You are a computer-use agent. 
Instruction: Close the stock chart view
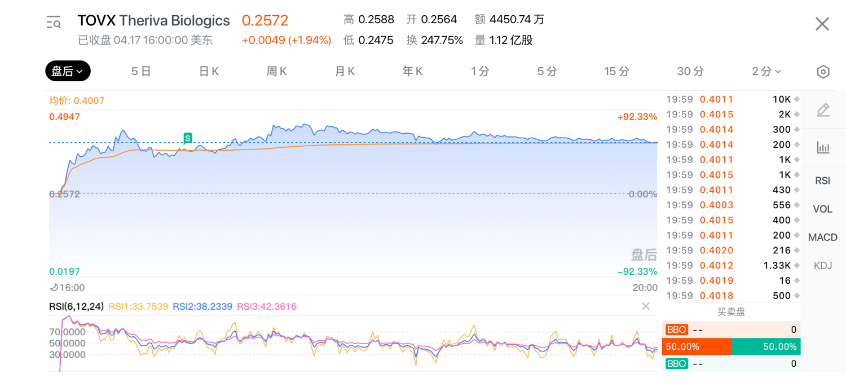point(822,24)
